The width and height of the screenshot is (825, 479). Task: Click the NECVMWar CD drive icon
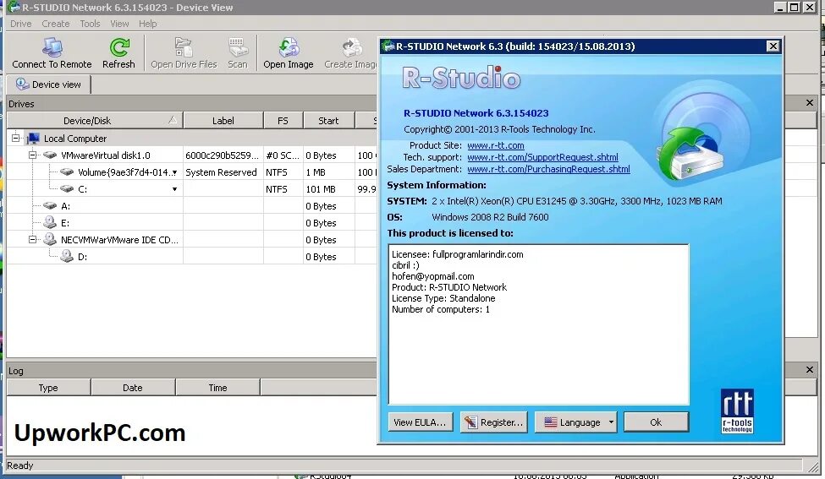[50, 239]
